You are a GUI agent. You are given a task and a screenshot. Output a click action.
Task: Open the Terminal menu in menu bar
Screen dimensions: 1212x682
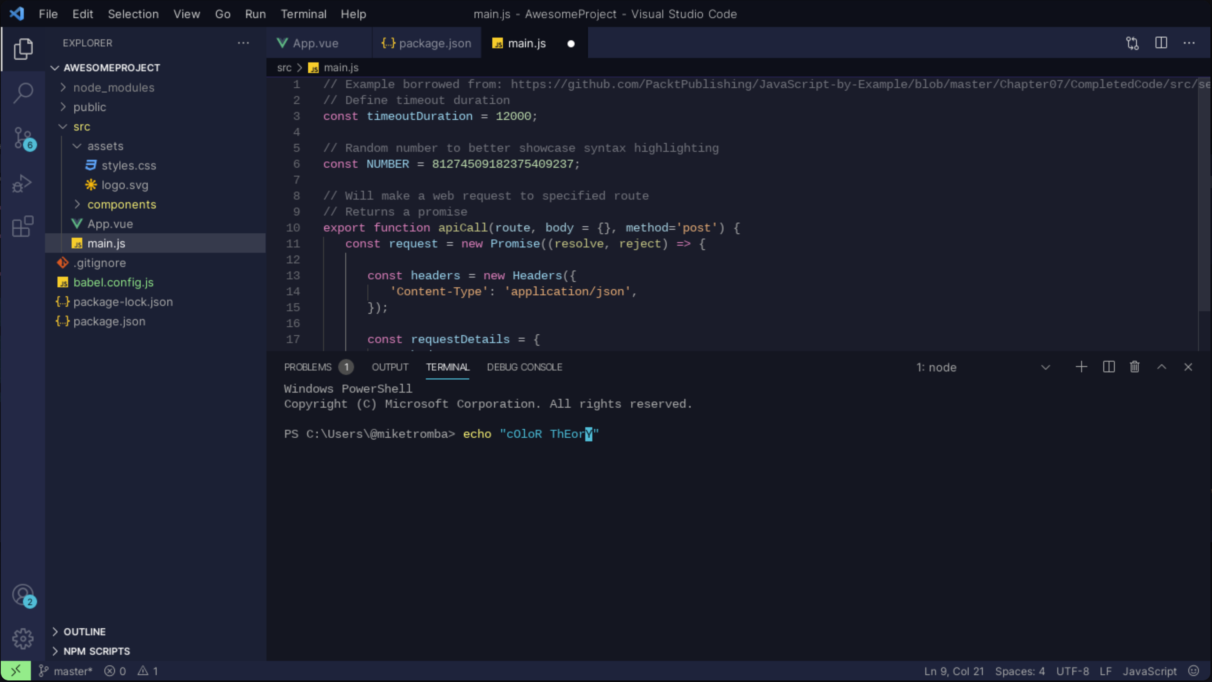click(303, 14)
